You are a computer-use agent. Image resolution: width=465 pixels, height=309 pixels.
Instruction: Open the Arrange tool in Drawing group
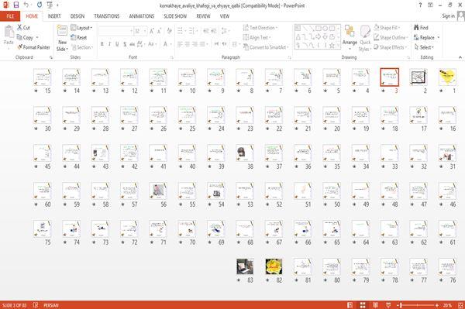(x=350, y=37)
